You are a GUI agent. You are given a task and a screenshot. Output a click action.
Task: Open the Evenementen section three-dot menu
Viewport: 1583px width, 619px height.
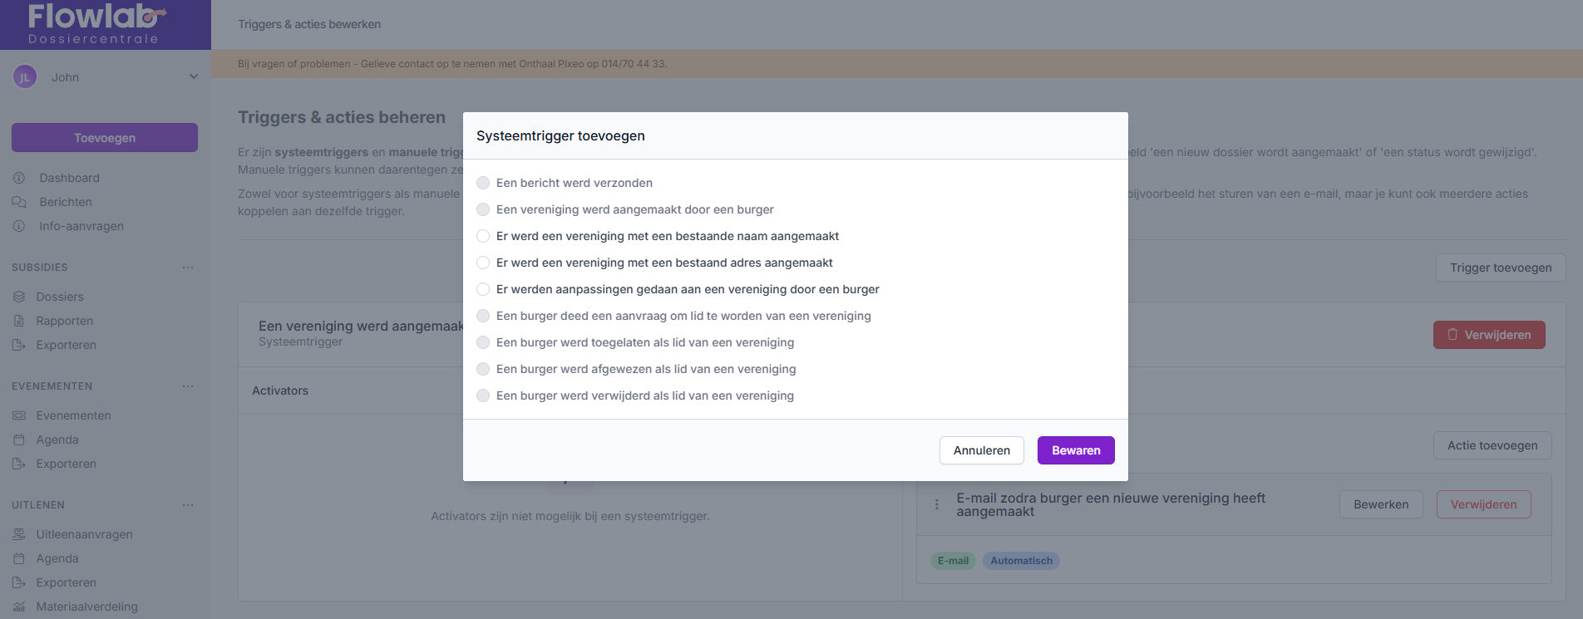[188, 386]
